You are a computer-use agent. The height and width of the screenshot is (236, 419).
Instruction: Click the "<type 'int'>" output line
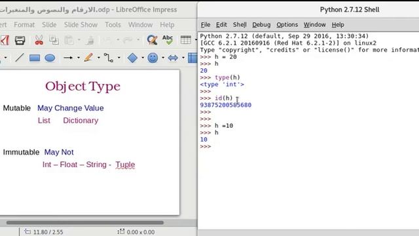click(222, 85)
